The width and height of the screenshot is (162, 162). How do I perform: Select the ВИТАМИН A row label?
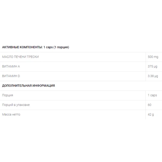click(x=11, y=66)
